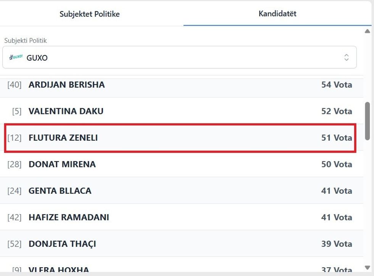The width and height of the screenshot is (374, 276).
Task: Click candidate number [28] label
Action: tap(15, 164)
